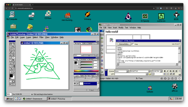Select the Pen tool

point(11,63)
